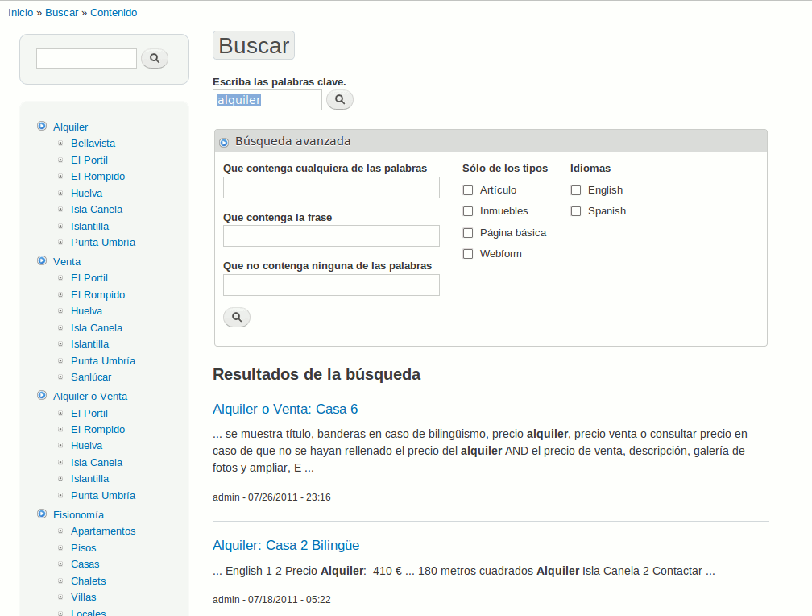Click the bullet icon beside Alquiler menu
This screenshot has width=812, height=616.
click(42, 127)
